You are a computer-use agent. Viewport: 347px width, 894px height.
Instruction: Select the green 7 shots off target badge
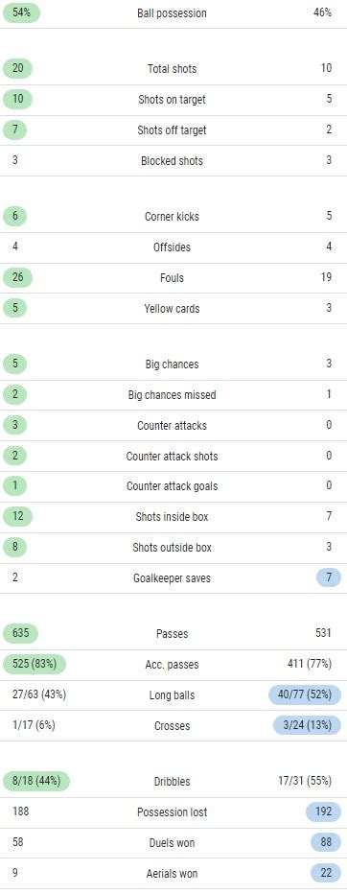coord(17,129)
